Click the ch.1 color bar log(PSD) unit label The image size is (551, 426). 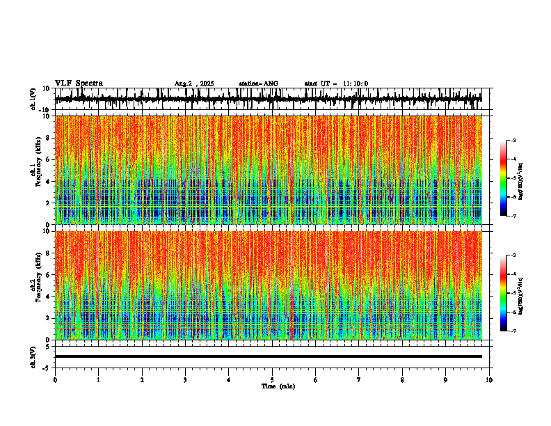pyautogui.click(x=521, y=182)
